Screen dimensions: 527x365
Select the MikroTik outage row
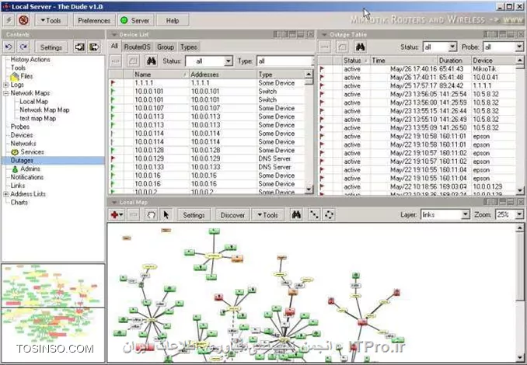[417, 69]
